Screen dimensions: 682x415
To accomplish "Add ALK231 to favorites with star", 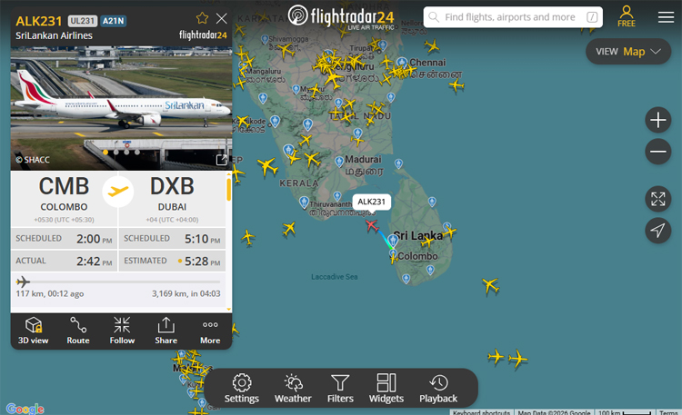I will [202, 18].
